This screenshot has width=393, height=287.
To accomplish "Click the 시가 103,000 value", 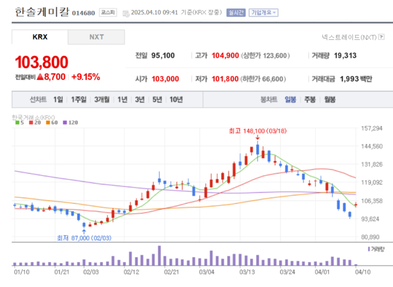I will pyautogui.click(x=165, y=79).
